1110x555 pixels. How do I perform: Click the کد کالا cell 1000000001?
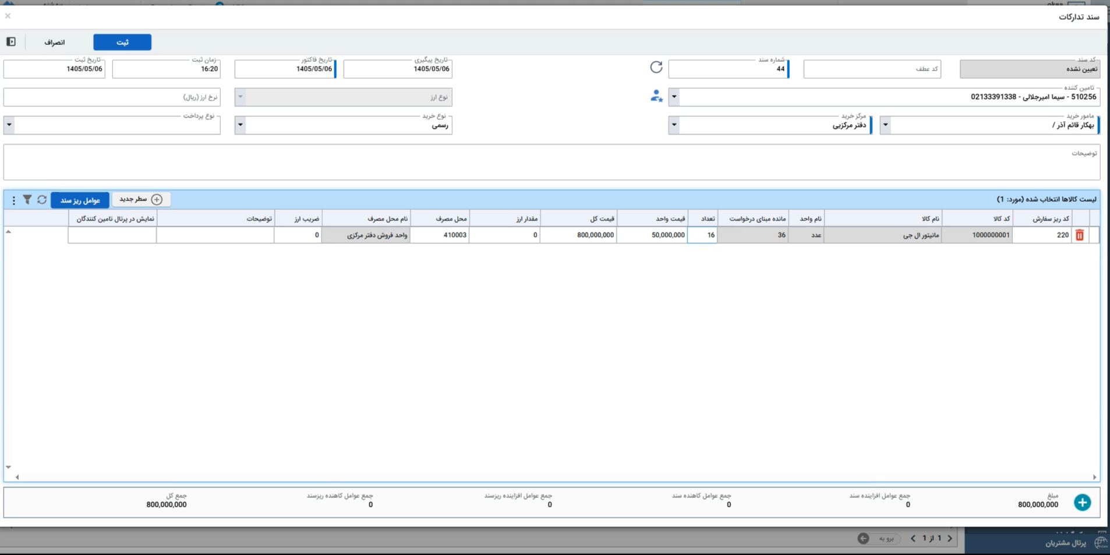pos(977,235)
